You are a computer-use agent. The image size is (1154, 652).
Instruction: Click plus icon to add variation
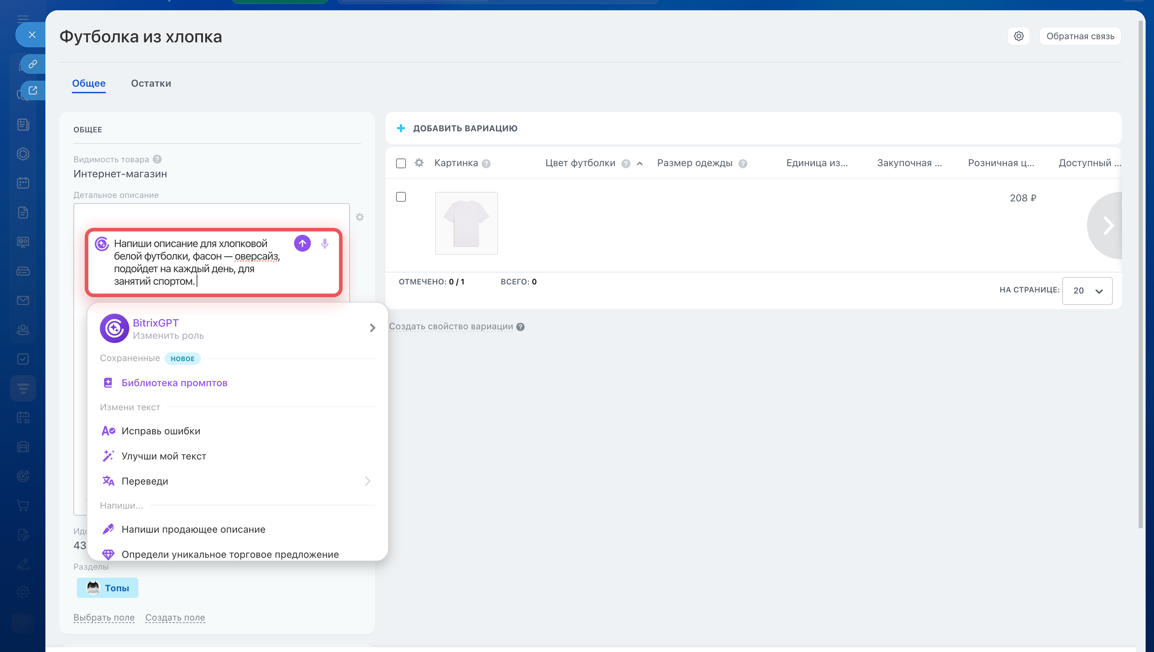tap(401, 128)
